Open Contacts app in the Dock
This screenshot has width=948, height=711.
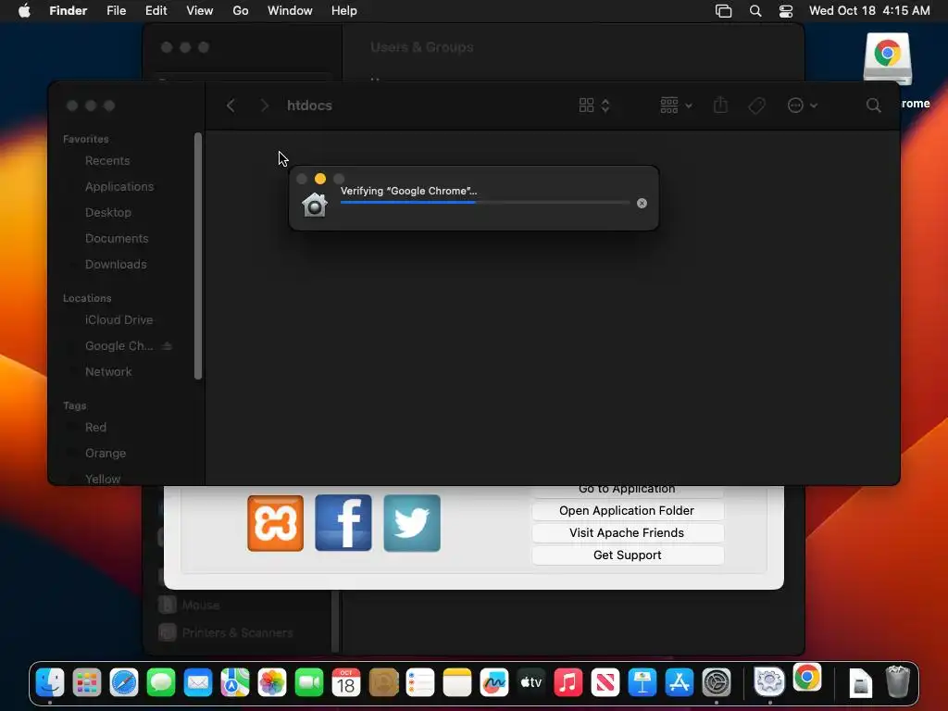click(x=383, y=682)
